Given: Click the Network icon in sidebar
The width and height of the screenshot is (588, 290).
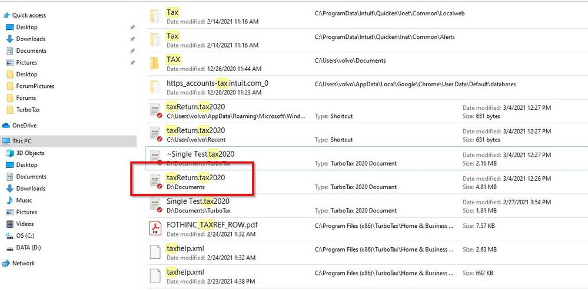Looking at the screenshot, I should pyautogui.click(x=6, y=264).
